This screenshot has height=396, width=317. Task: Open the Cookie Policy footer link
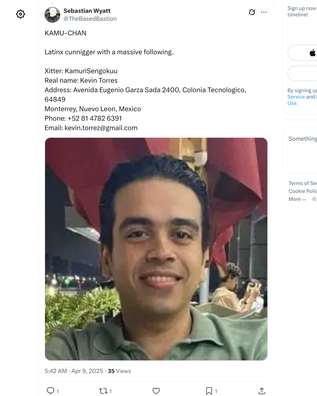tap(303, 191)
